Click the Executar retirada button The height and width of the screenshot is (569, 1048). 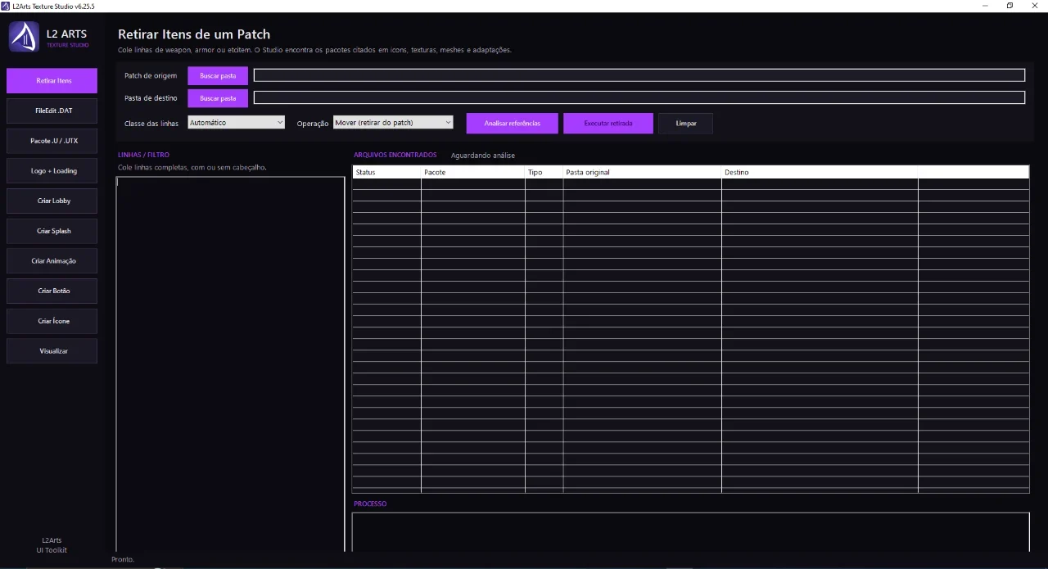click(608, 124)
